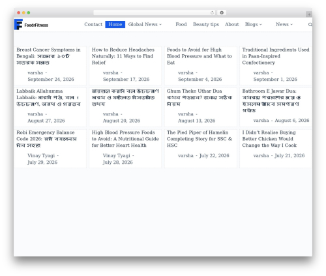Open Beauty tips section

click(206, 24)
